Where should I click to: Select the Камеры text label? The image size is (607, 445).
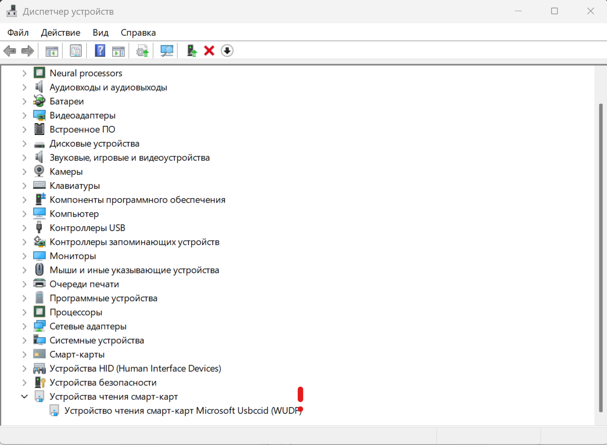coord(66,172)
